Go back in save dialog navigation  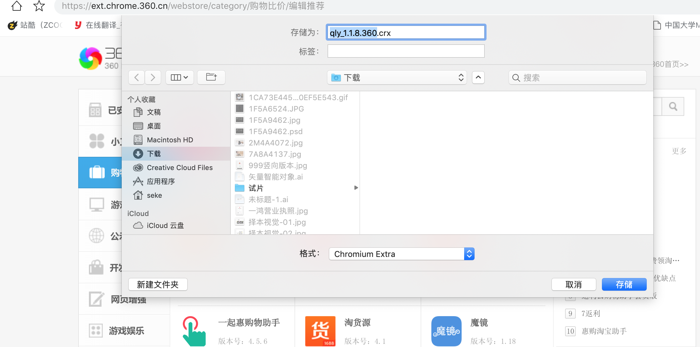[137, 77]
